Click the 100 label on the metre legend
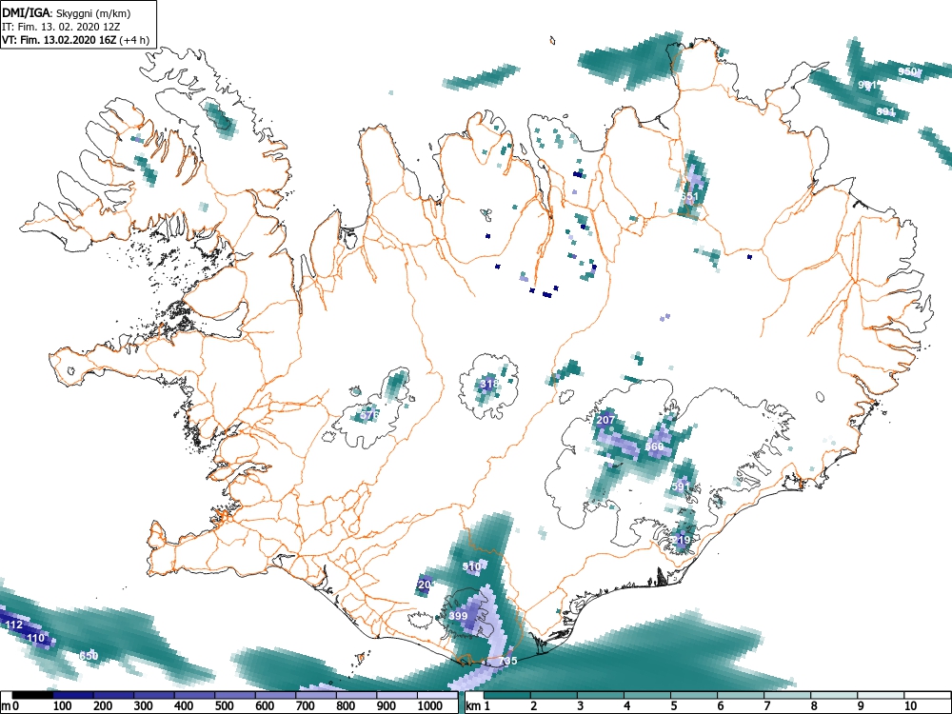Viewport: 952px width, 714px height. tap(62, 705)
